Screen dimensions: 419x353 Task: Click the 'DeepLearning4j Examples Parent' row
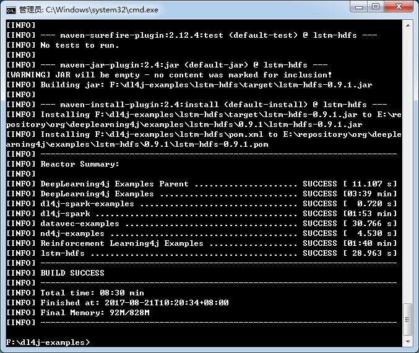[202, 184]
